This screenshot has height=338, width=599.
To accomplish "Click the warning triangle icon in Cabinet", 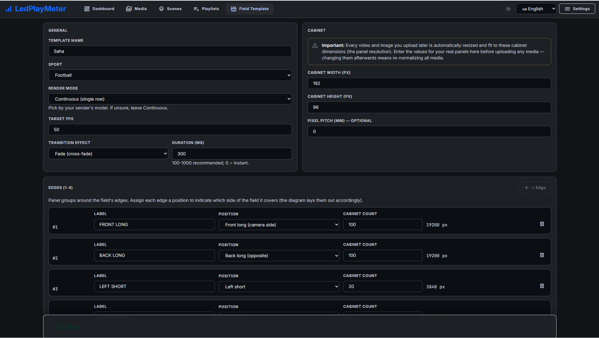I will tap(315, 46).
